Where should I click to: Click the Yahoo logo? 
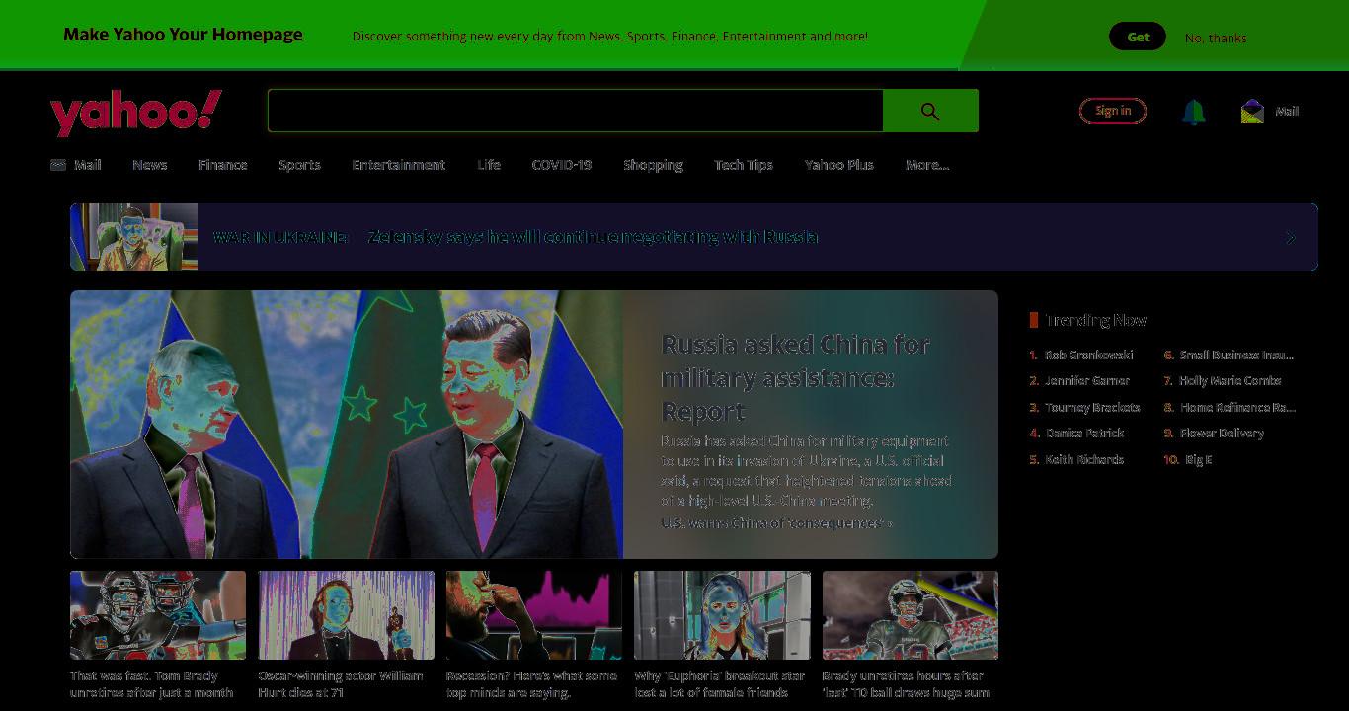click(x=136, y=112)
